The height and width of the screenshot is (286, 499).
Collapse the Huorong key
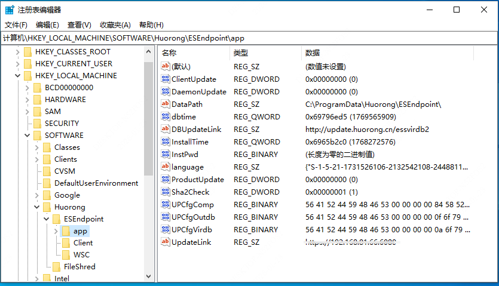[37, 207]
